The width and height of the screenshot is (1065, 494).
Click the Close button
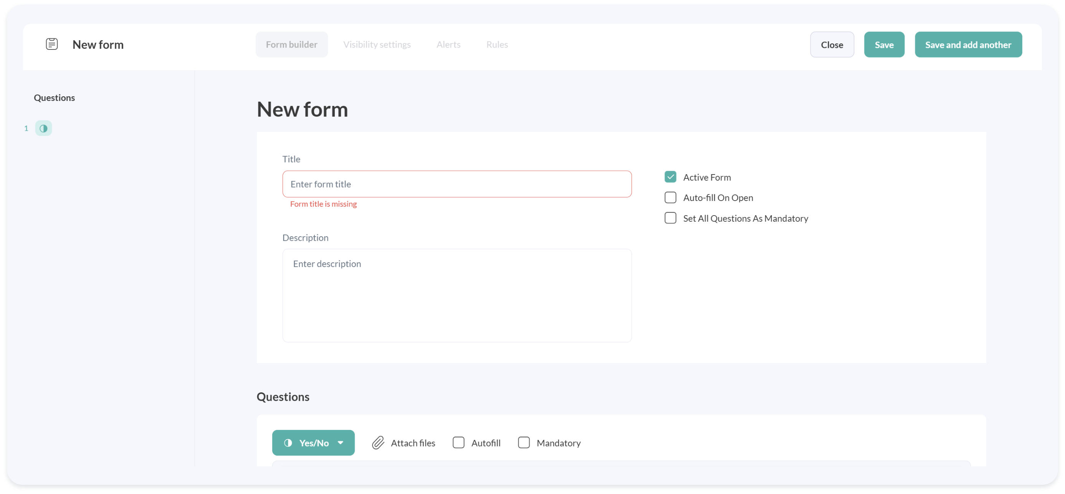832,44
